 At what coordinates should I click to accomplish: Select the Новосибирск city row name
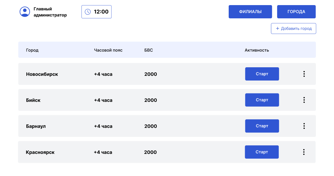42,74
